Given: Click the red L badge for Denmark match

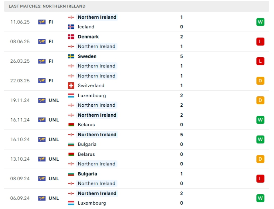Looking at the screenshot, I should tap(260, 42).
